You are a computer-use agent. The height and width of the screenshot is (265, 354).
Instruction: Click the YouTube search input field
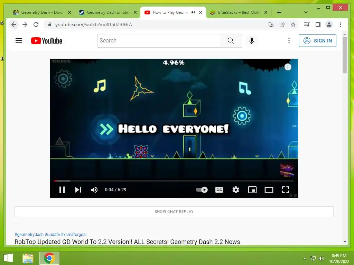tap(159, 41)
